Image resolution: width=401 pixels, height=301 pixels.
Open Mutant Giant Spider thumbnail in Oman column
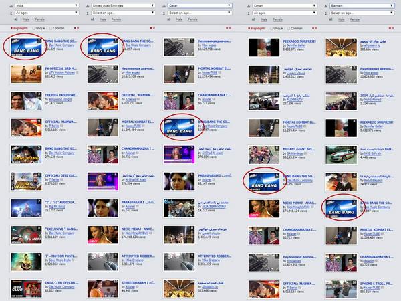coord(264,155)
